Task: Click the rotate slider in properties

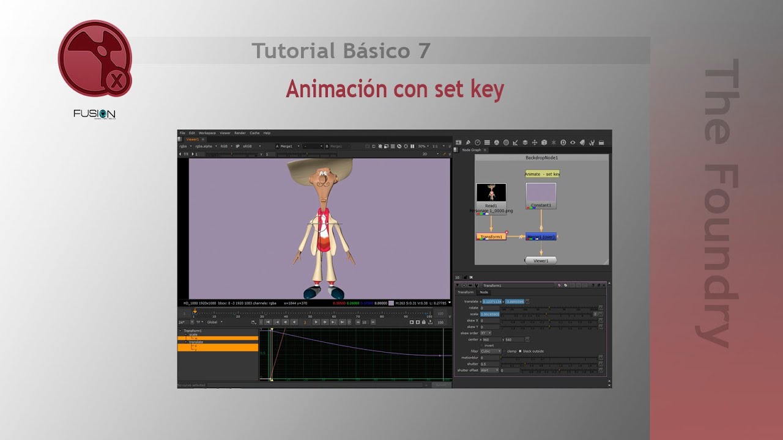Action: point(549,307)
